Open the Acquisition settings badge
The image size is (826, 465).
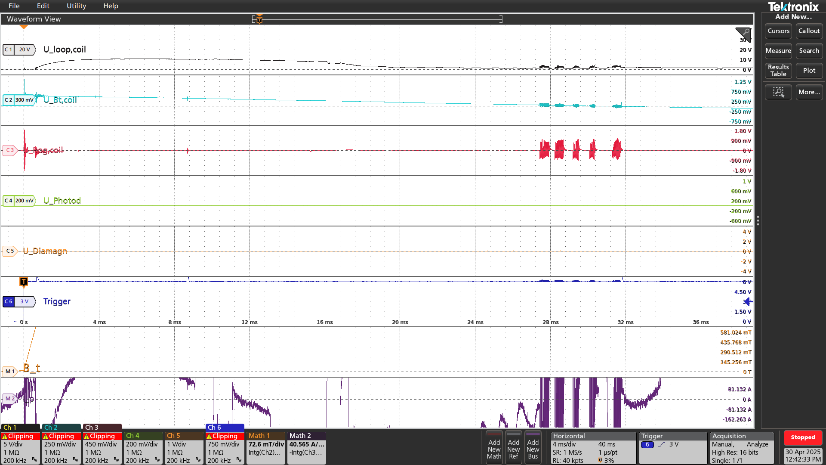(x=742, y=448)
